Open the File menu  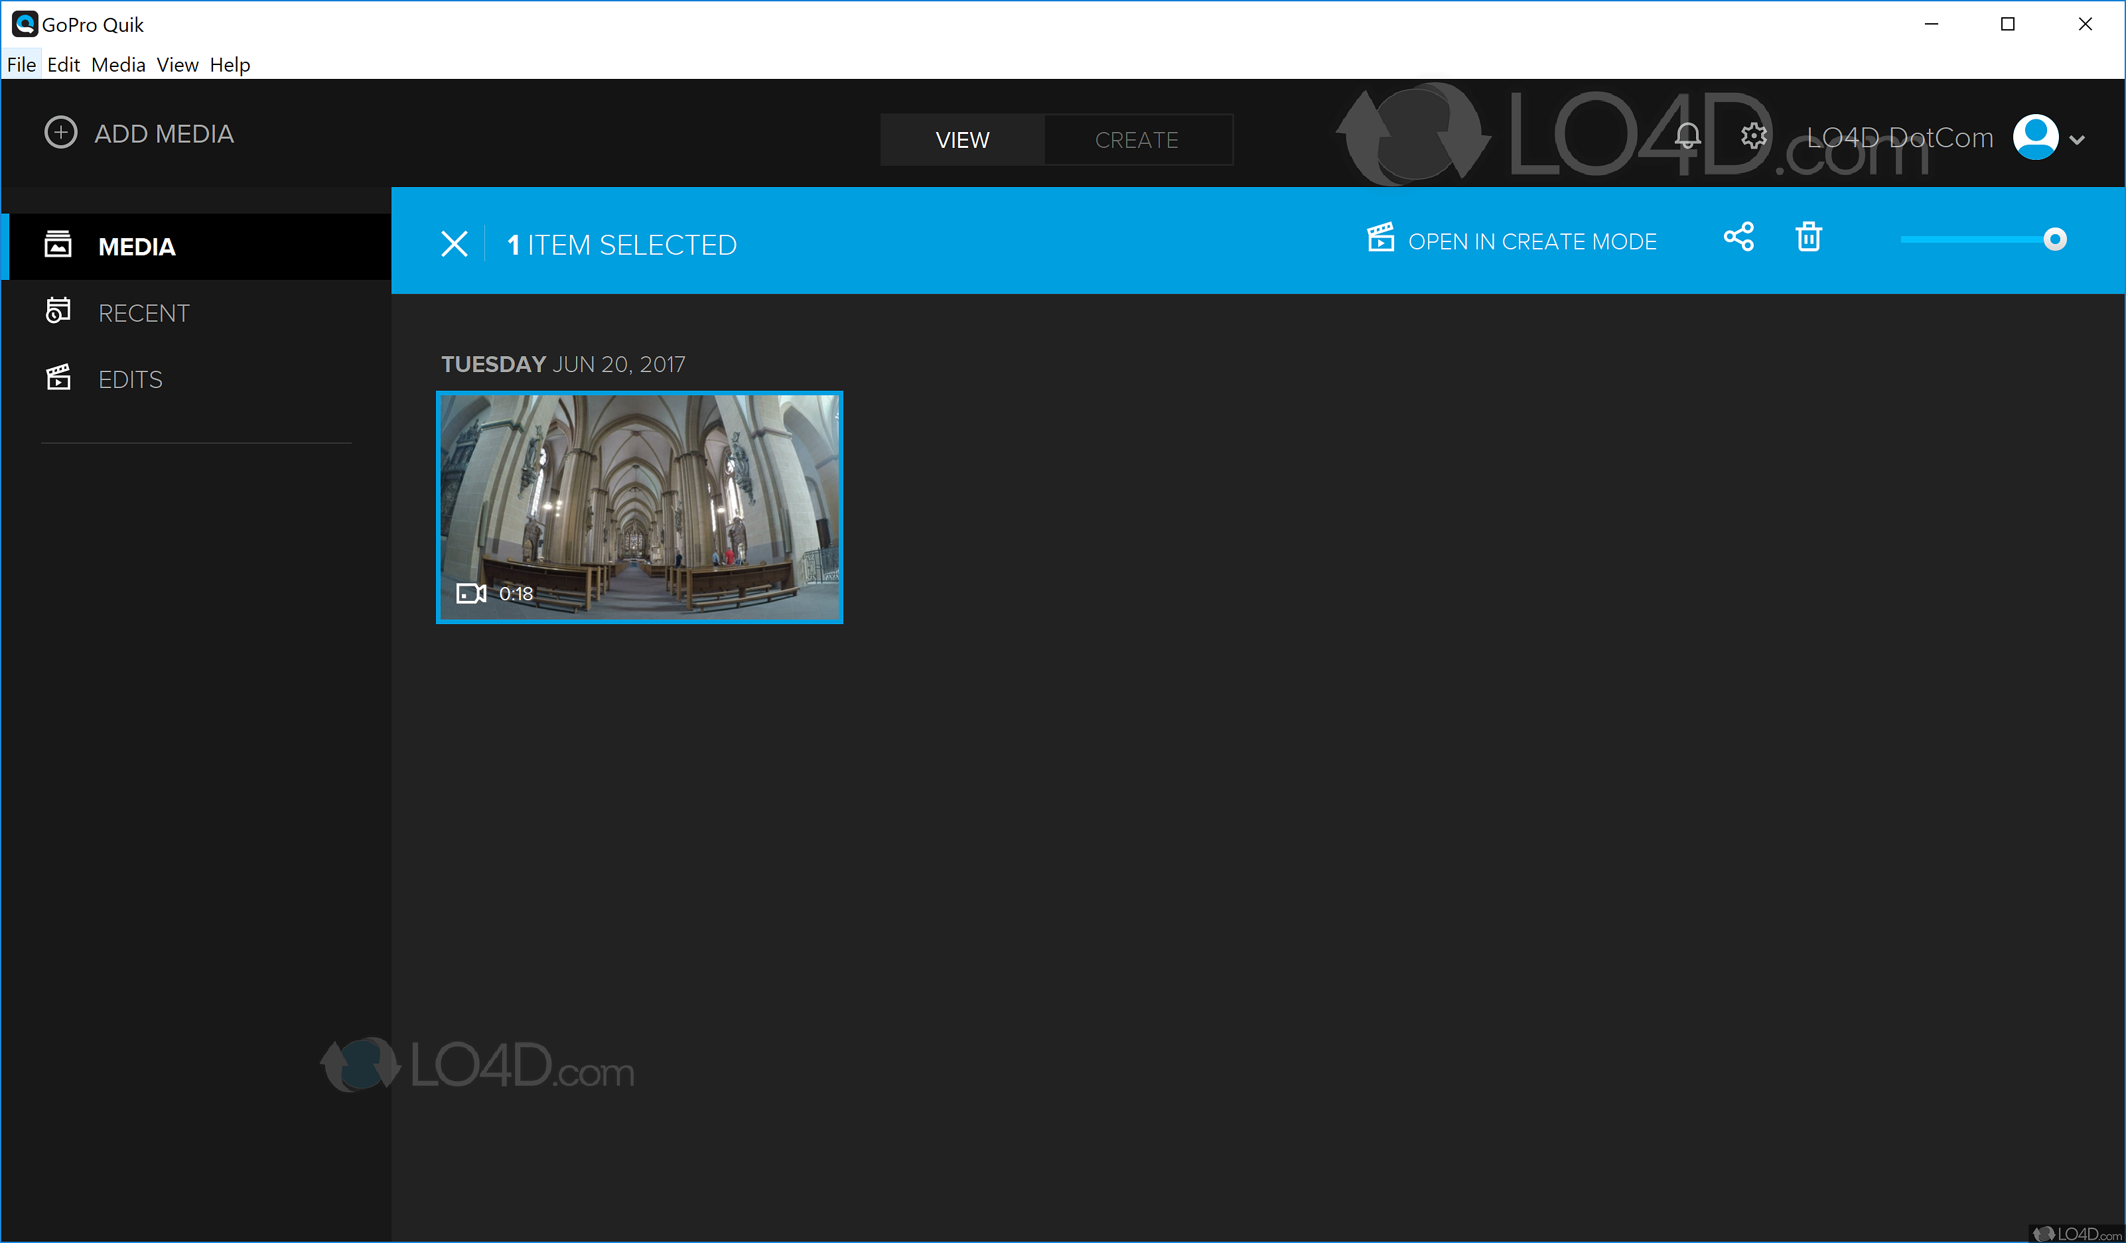[x=21, y=65]
